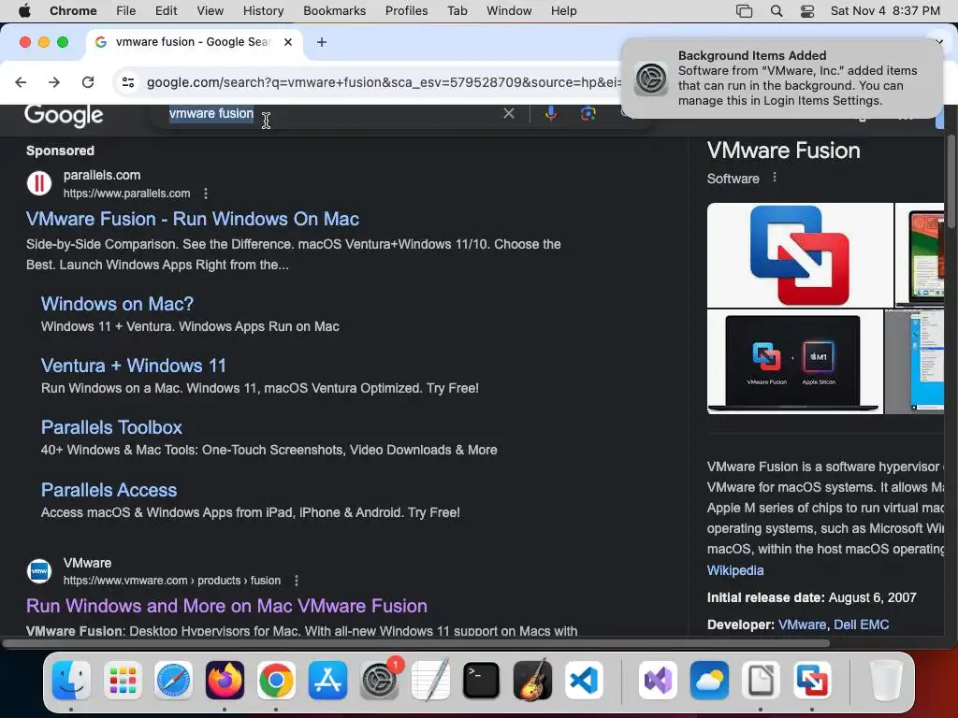The width and height of the screenshot is (958, 718).
Task: Start voice search with the microphone icon
Action: tap(550, 113)
